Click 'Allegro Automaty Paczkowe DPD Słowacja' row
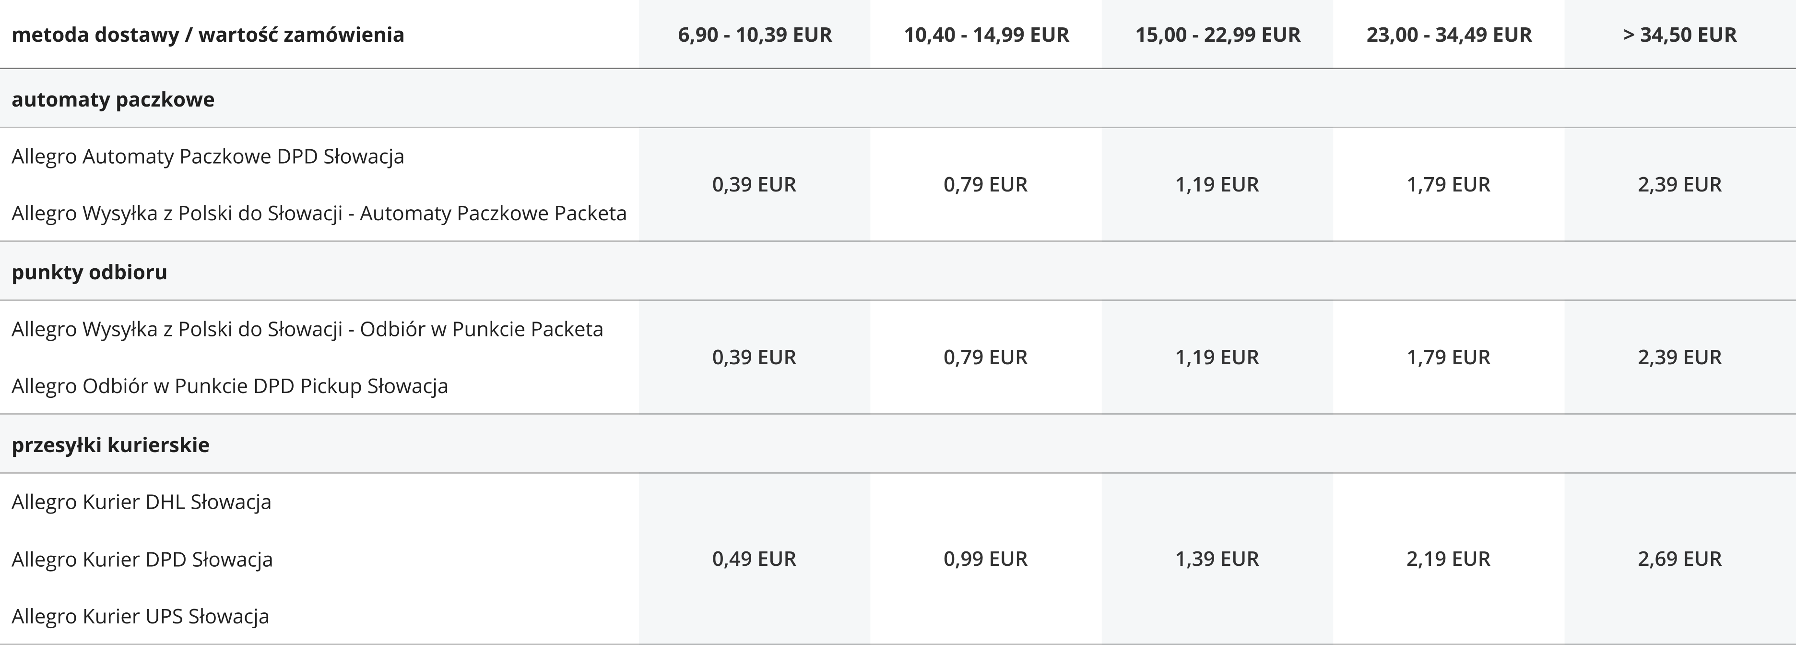This screenshot has height=645, width=1796. click(208, 156)
